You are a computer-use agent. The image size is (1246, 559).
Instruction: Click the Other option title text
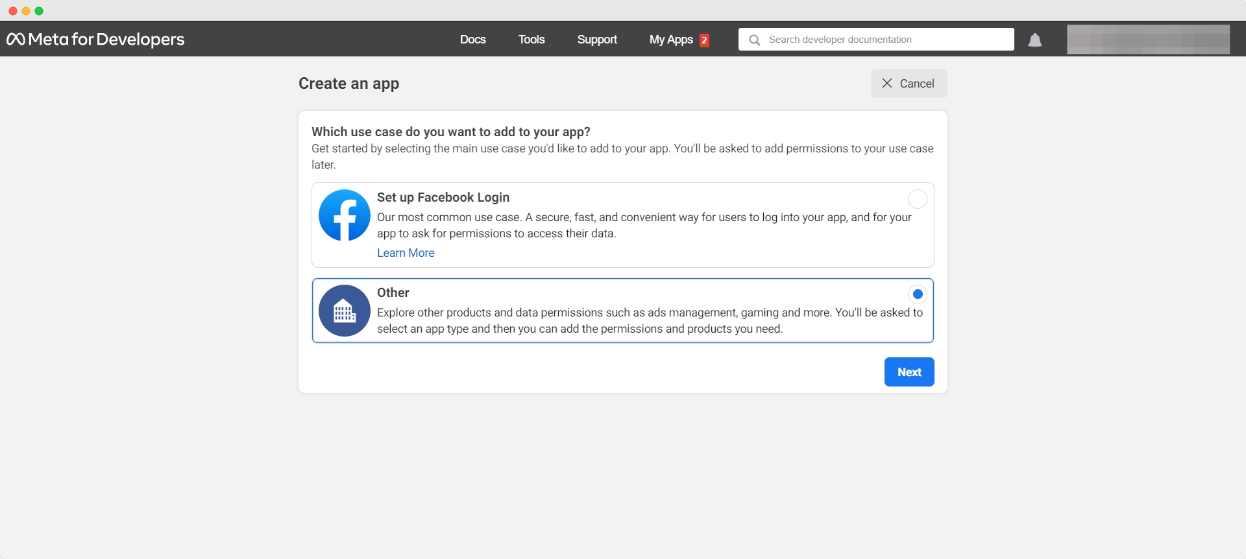click(393, 292)
